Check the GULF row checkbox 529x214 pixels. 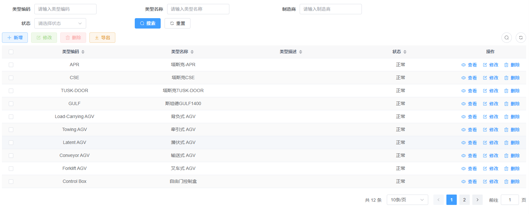point(11,104)
